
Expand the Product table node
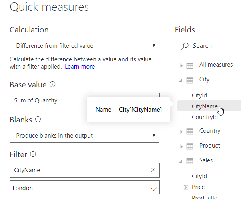pos(181,146)
